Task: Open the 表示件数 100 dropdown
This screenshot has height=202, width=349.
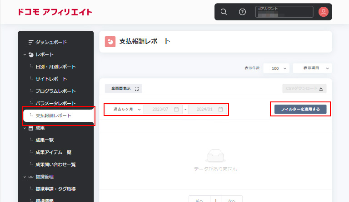Action: (x=276, y=68)
